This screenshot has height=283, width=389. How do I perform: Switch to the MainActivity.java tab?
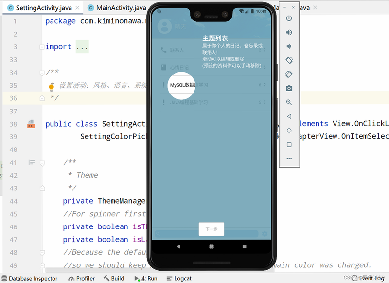(117, 8)
